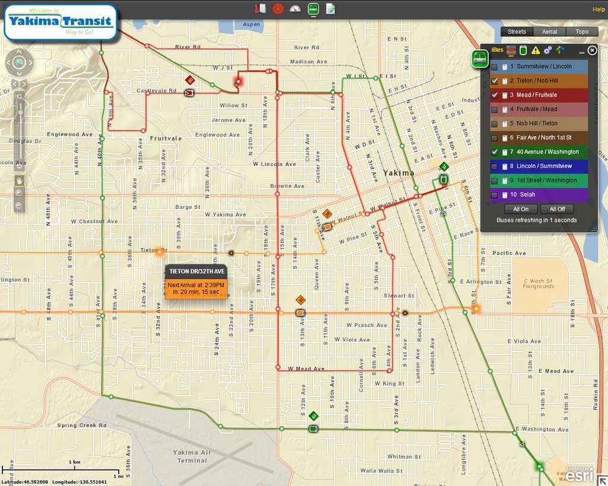This screenshot has height=486, width=608.
Task: Enable route 6 Fair Ave / North 1st St checkbox
Action: tap(495, 138)
